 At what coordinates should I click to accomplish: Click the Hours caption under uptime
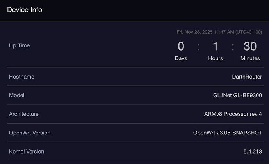pyautogui.click(x=216, y=58)
